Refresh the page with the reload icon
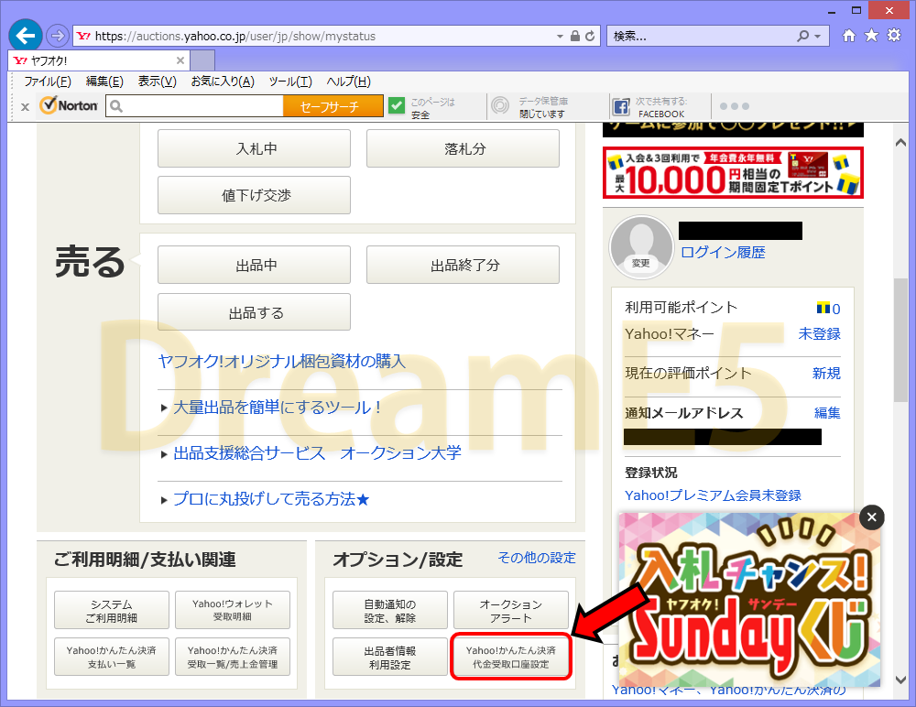 (590, 37)
